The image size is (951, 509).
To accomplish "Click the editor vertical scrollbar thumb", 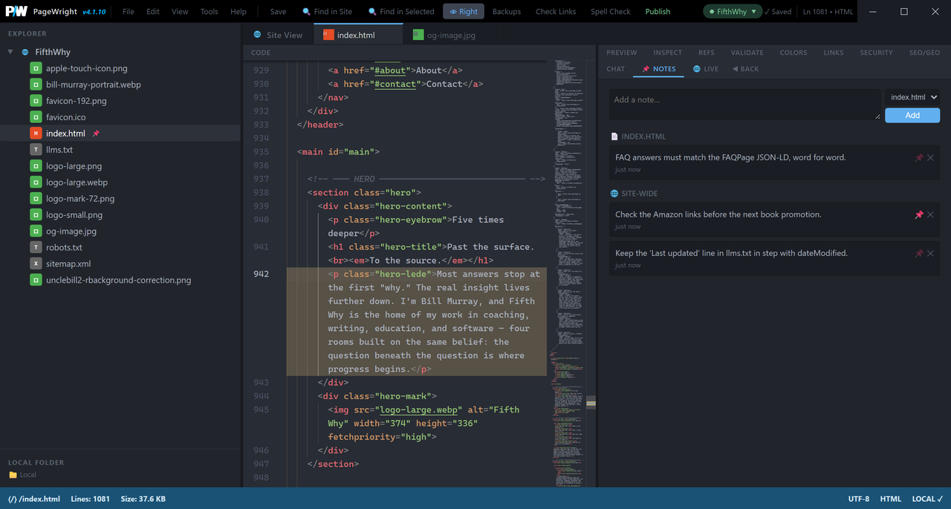I will coord(591,402).
